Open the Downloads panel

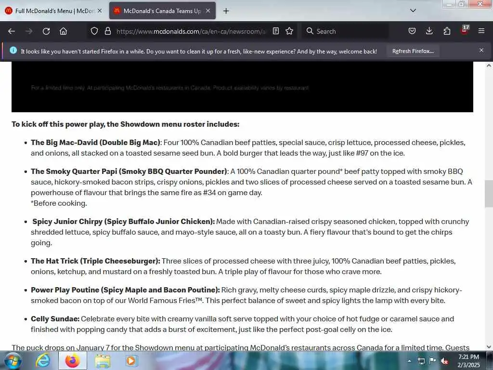429,31
